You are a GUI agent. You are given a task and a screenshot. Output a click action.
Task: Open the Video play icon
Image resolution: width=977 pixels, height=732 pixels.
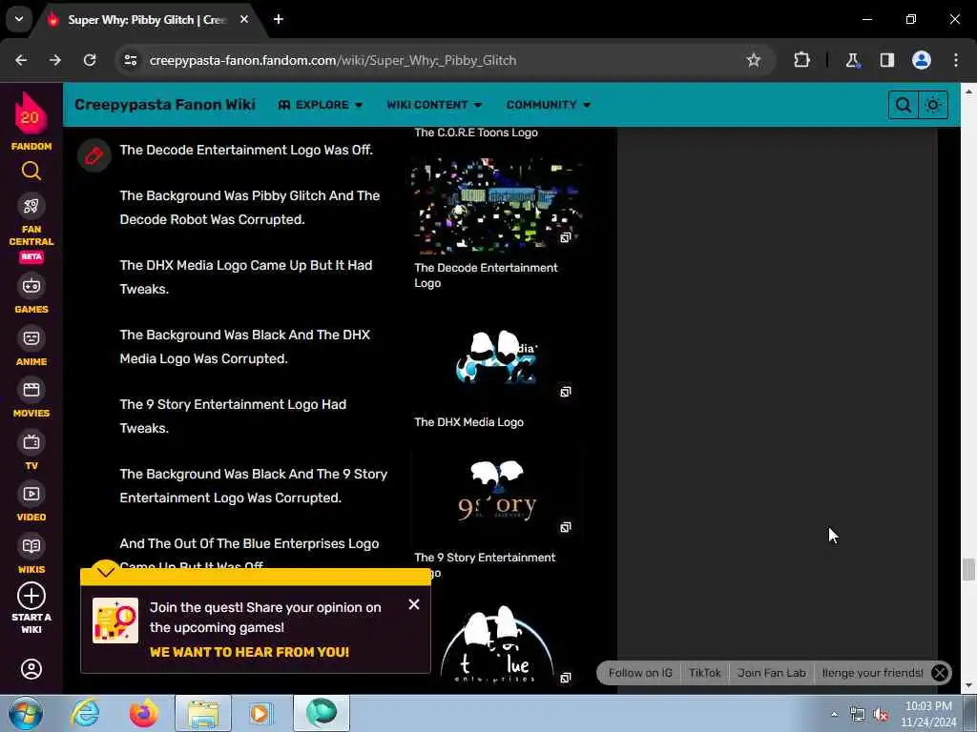click(31, 494)
